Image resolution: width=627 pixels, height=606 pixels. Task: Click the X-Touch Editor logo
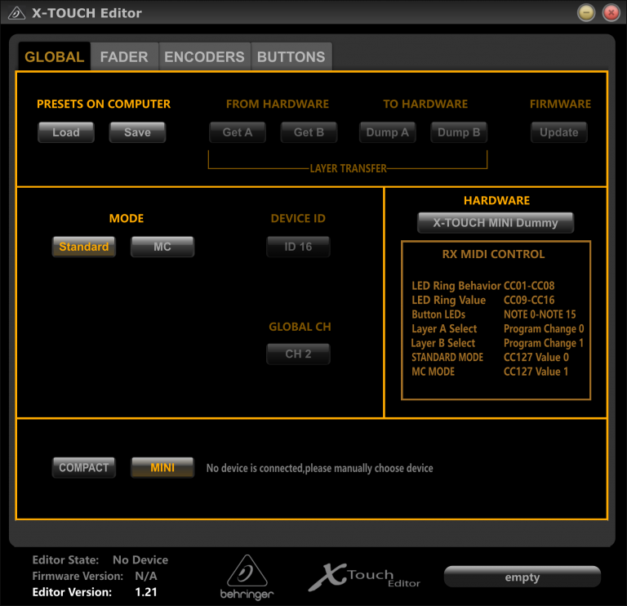364,577
